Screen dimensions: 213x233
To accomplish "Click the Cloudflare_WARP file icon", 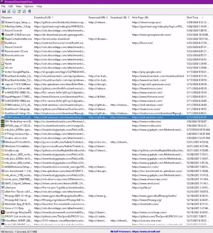I will 3,221.
